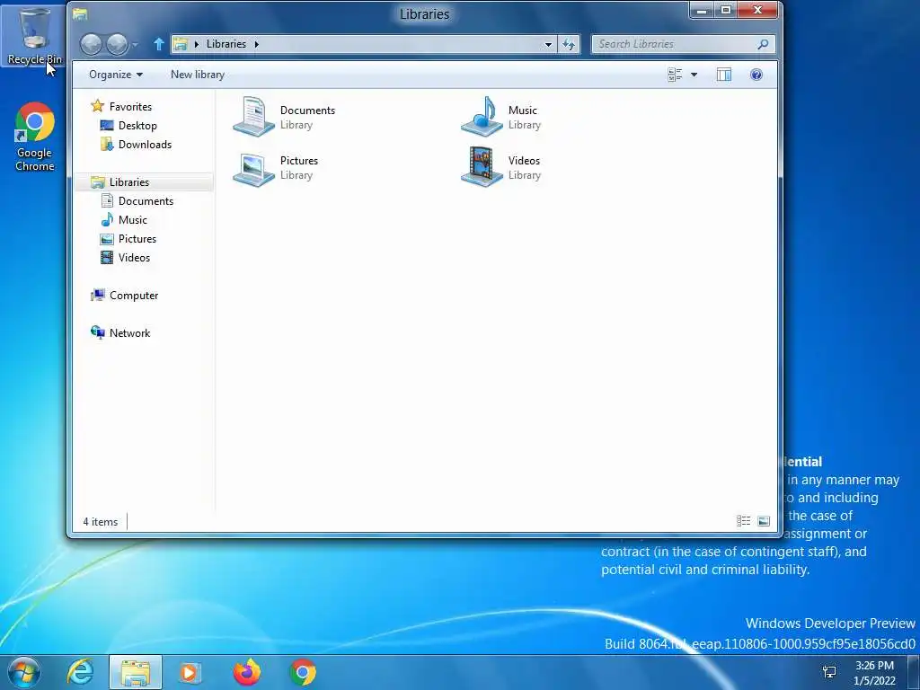This screenshot has height=690, width=920.
Task: Focus the Search Libraries box
Action: (683, 44)
